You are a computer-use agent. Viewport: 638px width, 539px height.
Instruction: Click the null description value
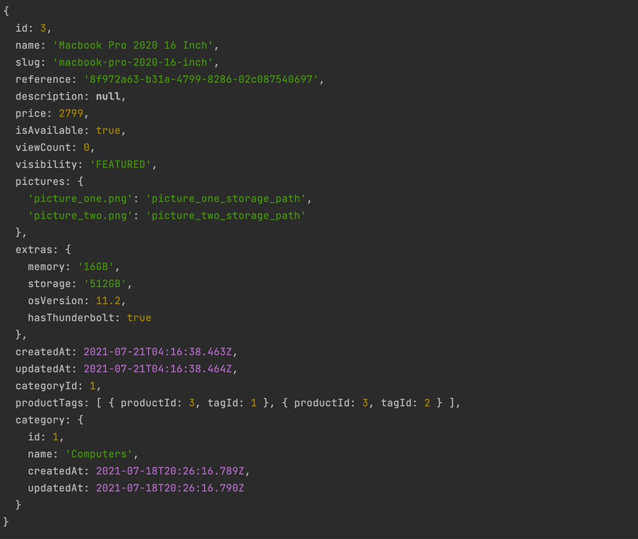[110, 96]
